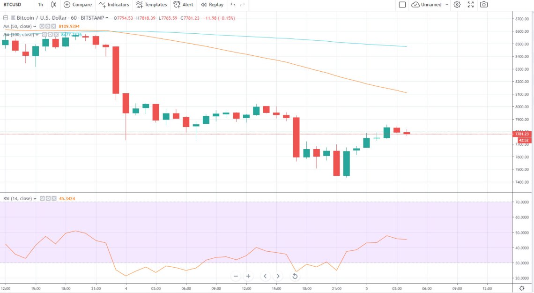Toggle visibility of the RSI indicator
The width and height of the screenshot is (534, 293).
click(x=41, y=198)
